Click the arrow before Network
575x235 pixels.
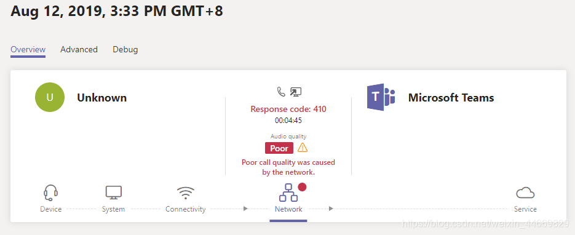246,209
